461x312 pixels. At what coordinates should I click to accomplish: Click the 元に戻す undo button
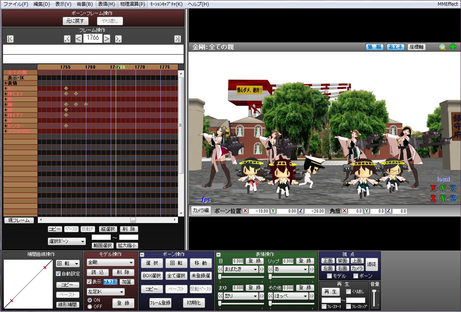[x=76, y=21]
